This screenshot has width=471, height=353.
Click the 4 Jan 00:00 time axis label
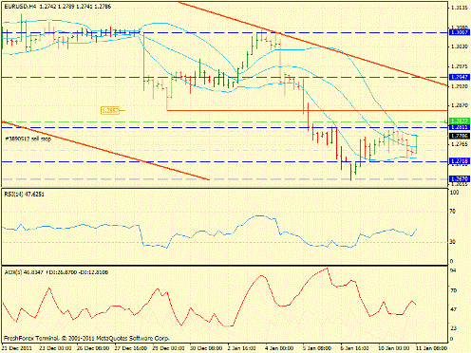point(280,348)
